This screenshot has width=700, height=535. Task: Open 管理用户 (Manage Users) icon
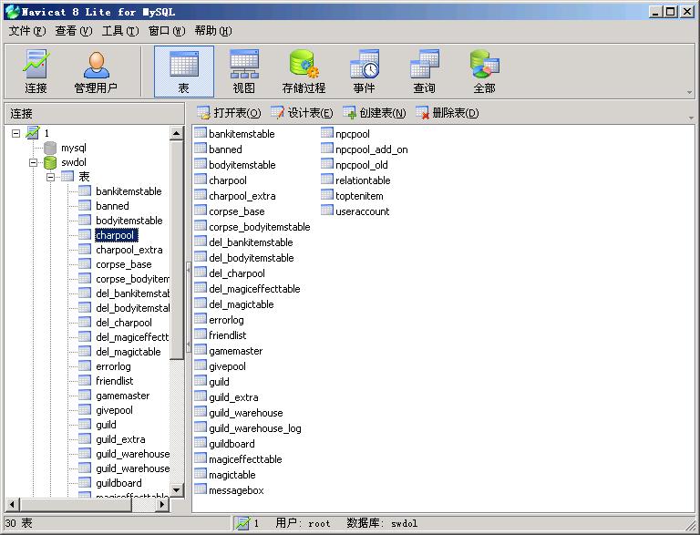click(96, 71)
